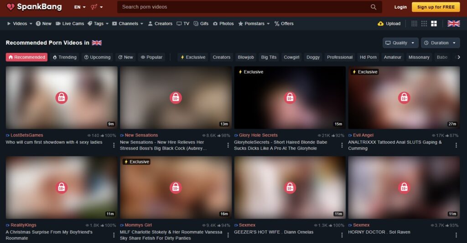Filter by the Exclusive chip

point(193,57)
